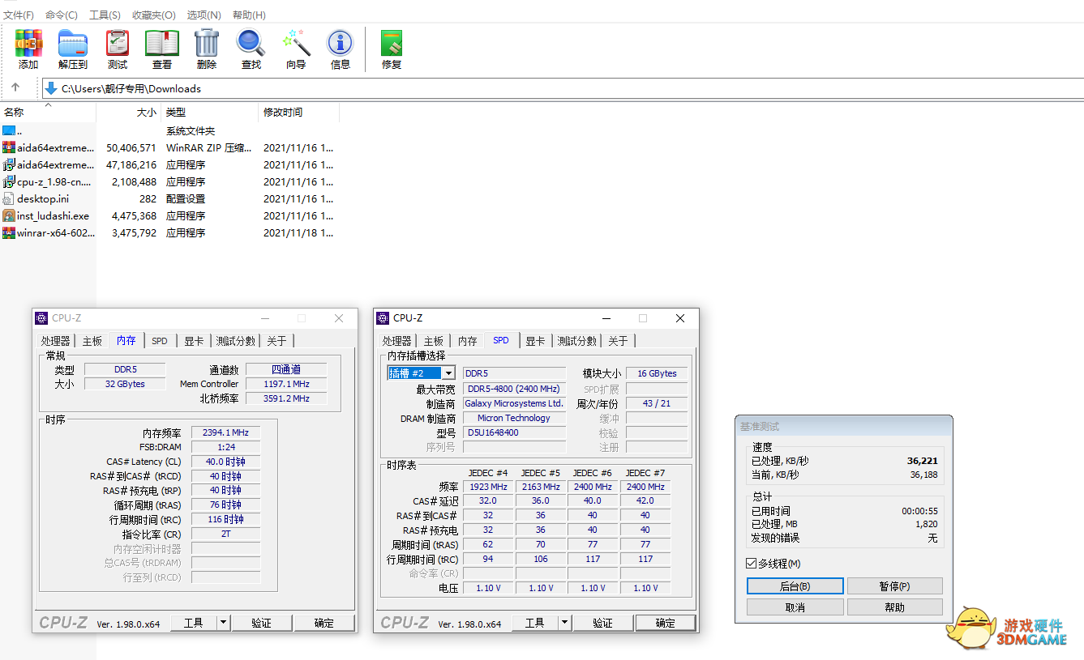1084x660 pixels.
Task: Click the DDR5-4800 (2400 MHz) bandwidth field
Action: [514, 389]
